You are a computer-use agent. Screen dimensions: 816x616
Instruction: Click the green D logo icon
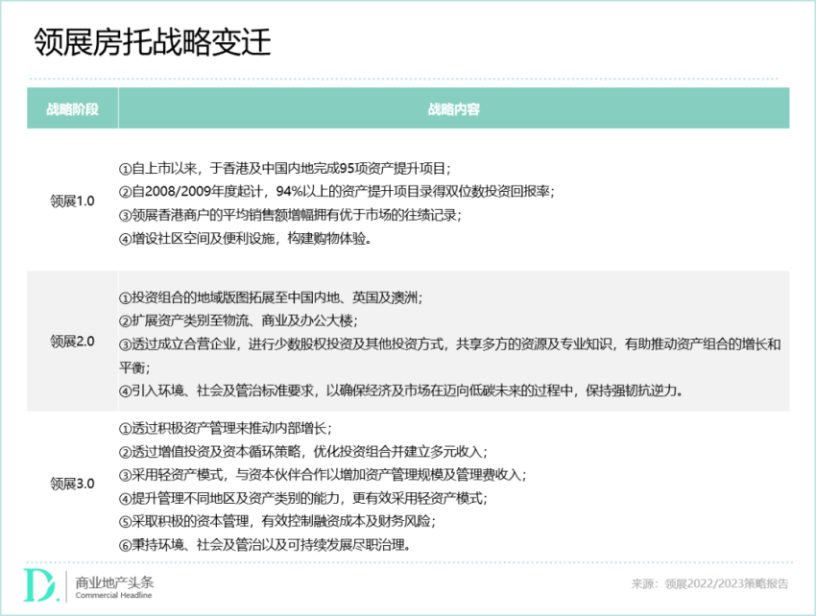[x=41, y=586]
